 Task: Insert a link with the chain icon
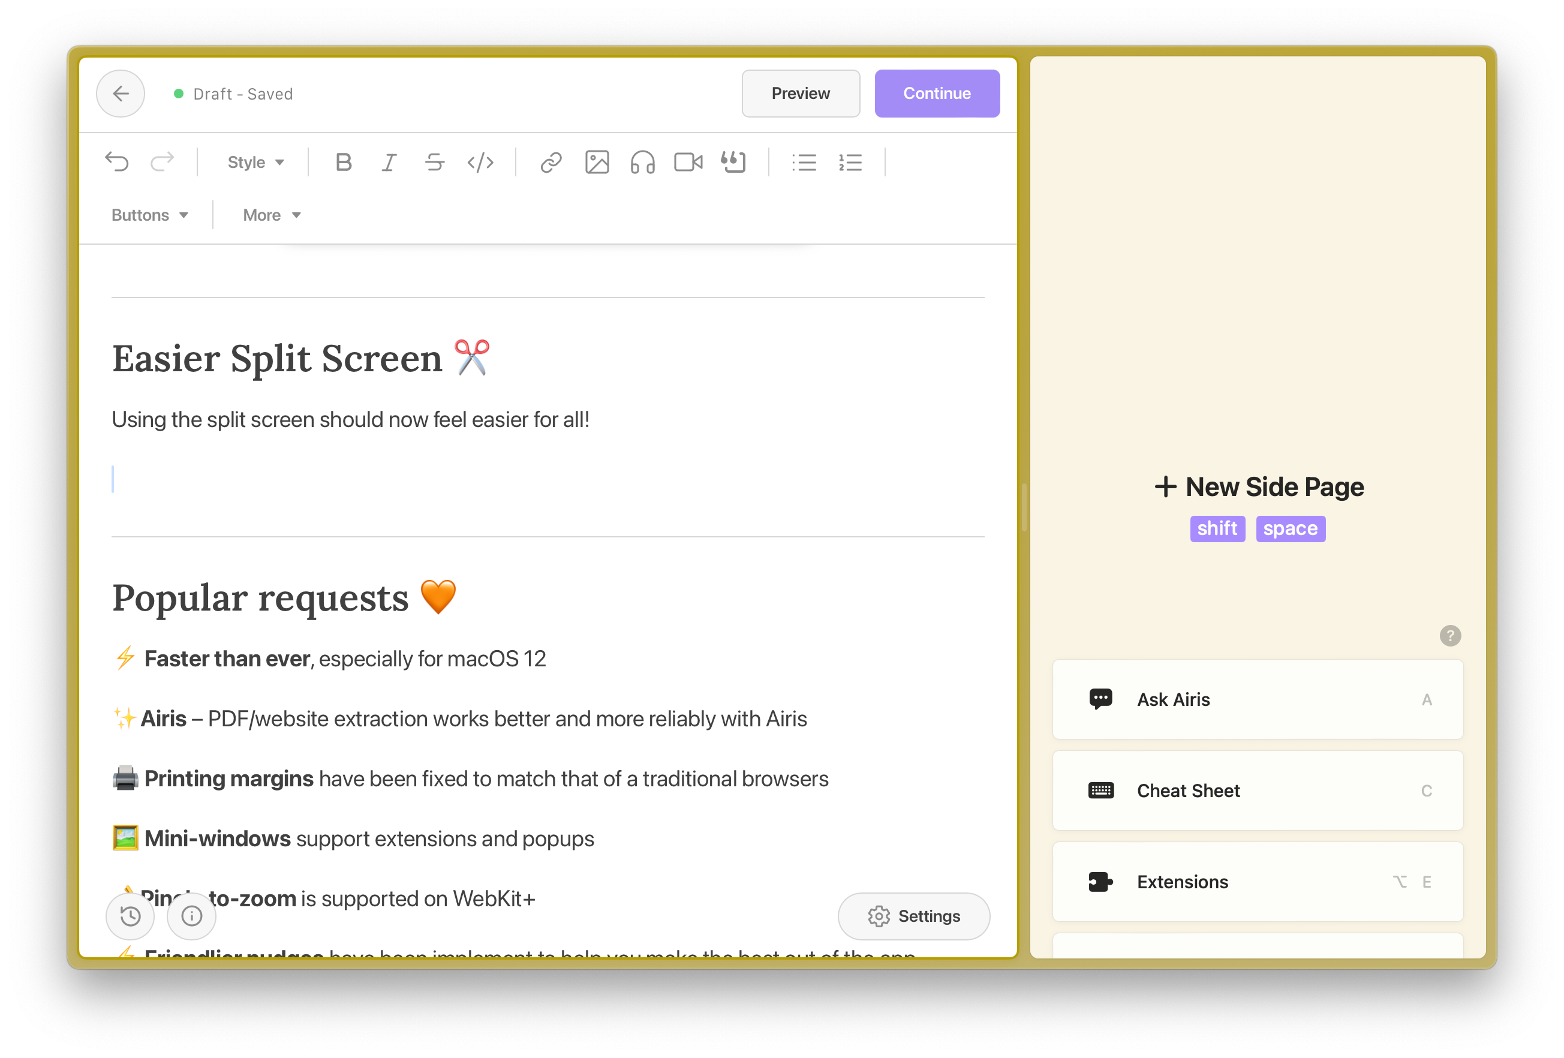pos(551,162)
